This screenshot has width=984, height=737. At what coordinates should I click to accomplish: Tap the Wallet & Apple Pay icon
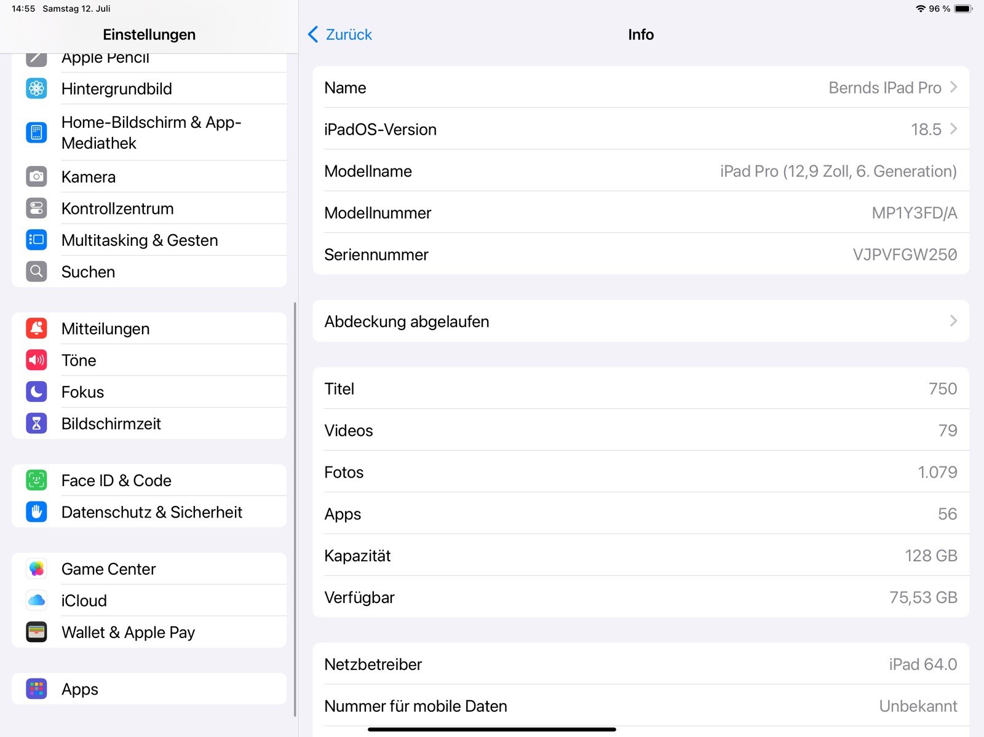36,632
